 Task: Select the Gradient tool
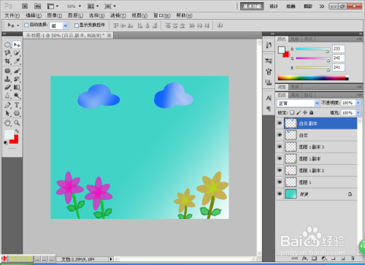point(17,87)
